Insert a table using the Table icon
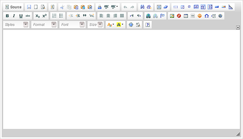Image resolution: width=243 pixels, height=139 pixels. [186, 16]
